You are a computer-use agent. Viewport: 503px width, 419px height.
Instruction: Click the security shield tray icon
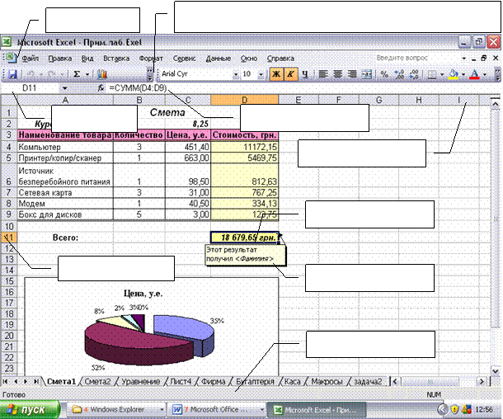(x=454, y=410)
